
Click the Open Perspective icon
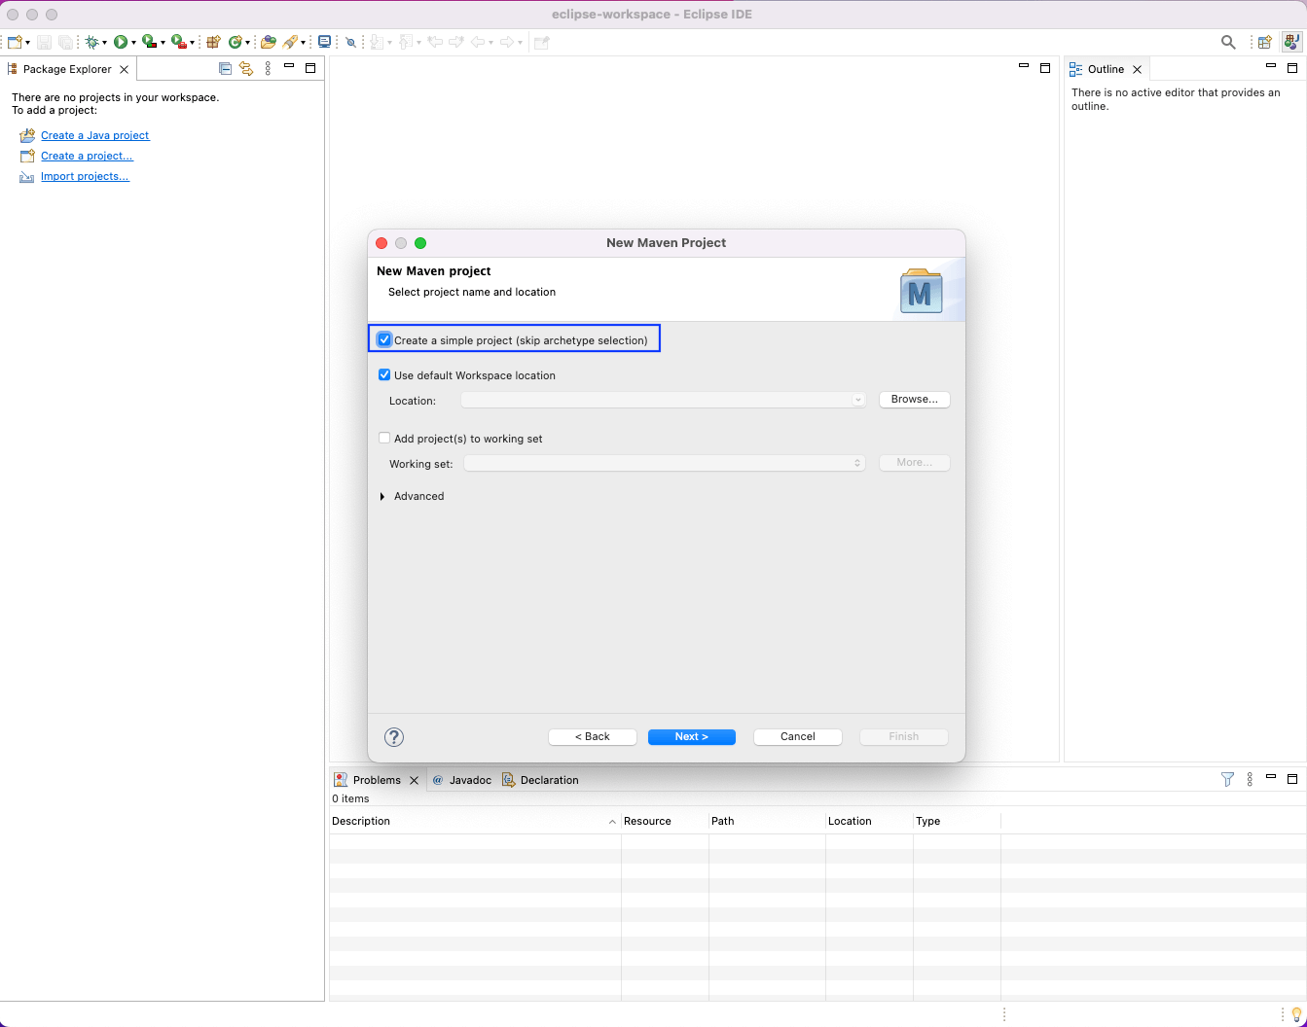pos(1264,42)
